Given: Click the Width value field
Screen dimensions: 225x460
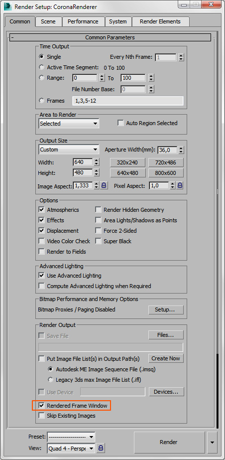Looking at the screenshot, I should [x=83, y=162].
